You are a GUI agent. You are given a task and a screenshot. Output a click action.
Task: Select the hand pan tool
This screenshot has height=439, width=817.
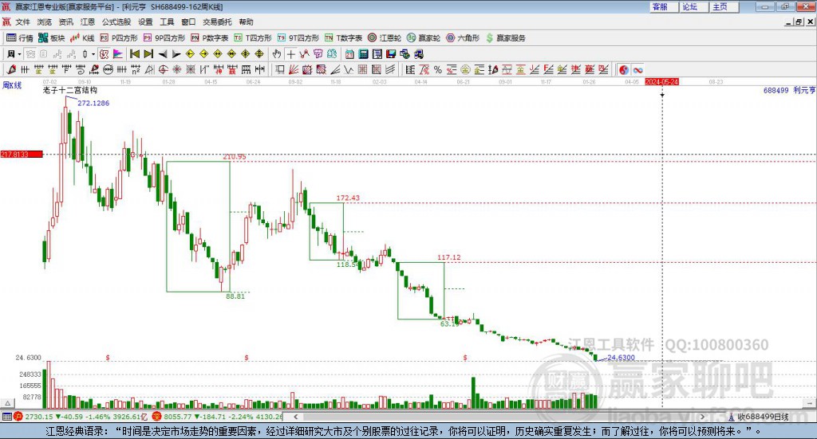click(x=277, y=54)
